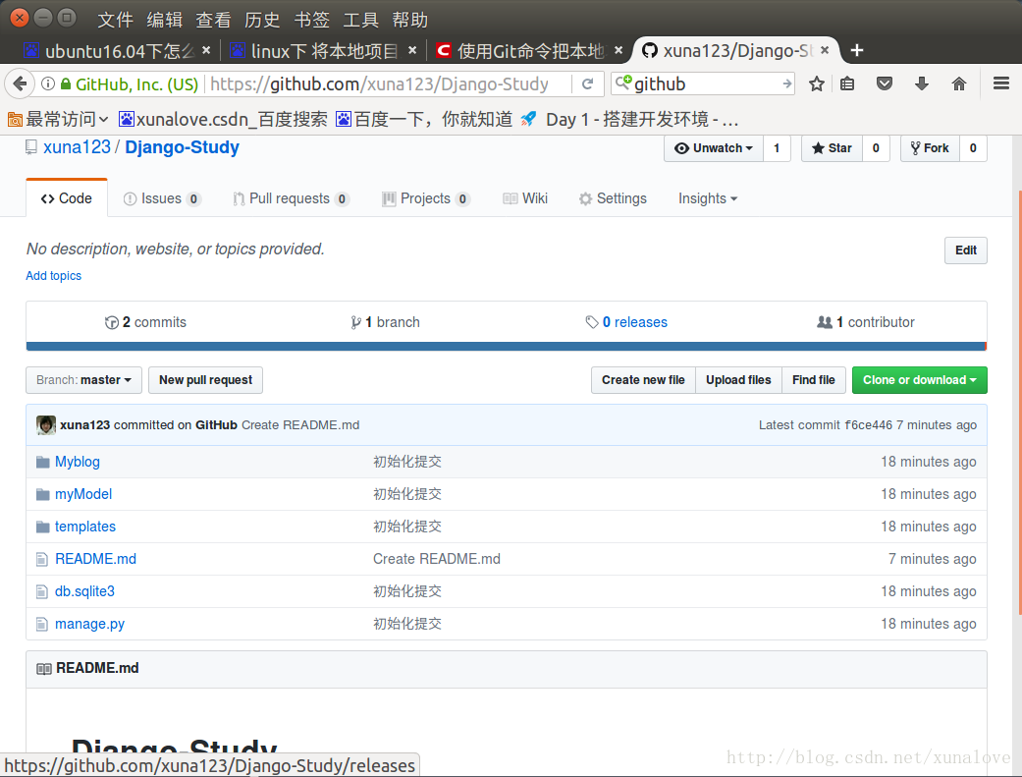Go to the home page icon
Image resolution: width=1022 pixels, height=777 pixels.
tap(958, 83)
